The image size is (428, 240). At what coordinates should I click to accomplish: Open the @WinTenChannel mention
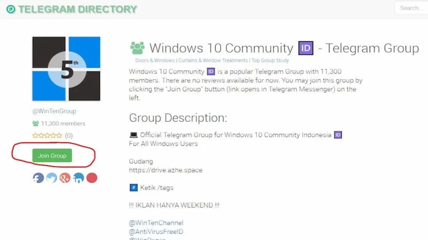pyautogui.click(x=156, y=223)
